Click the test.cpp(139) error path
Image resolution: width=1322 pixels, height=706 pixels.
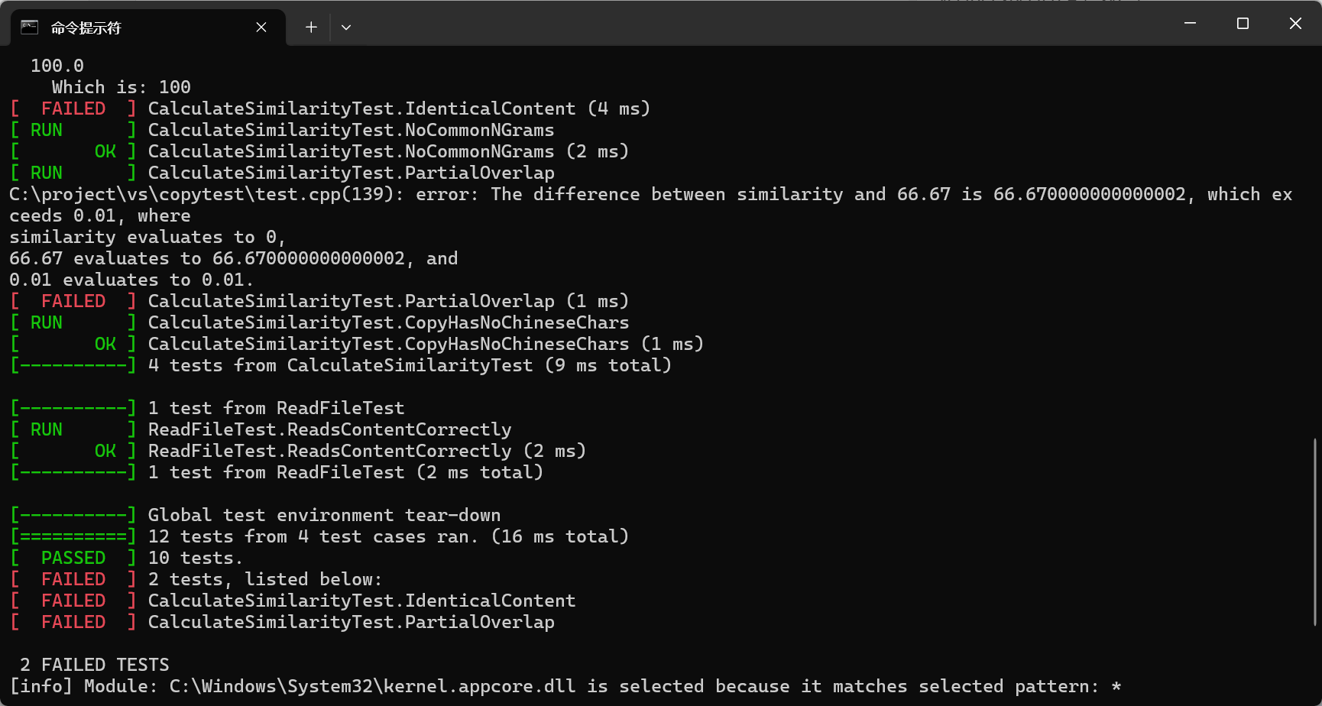[x=206, y=194]
